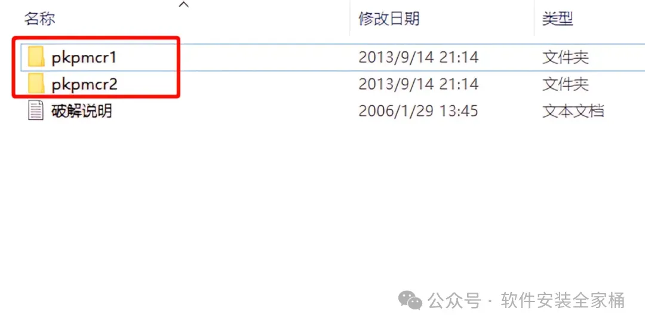The width and height of the screenshot is (645, 326).
Task: Click the 文本文档 type cell
Action: click(573, 111)
